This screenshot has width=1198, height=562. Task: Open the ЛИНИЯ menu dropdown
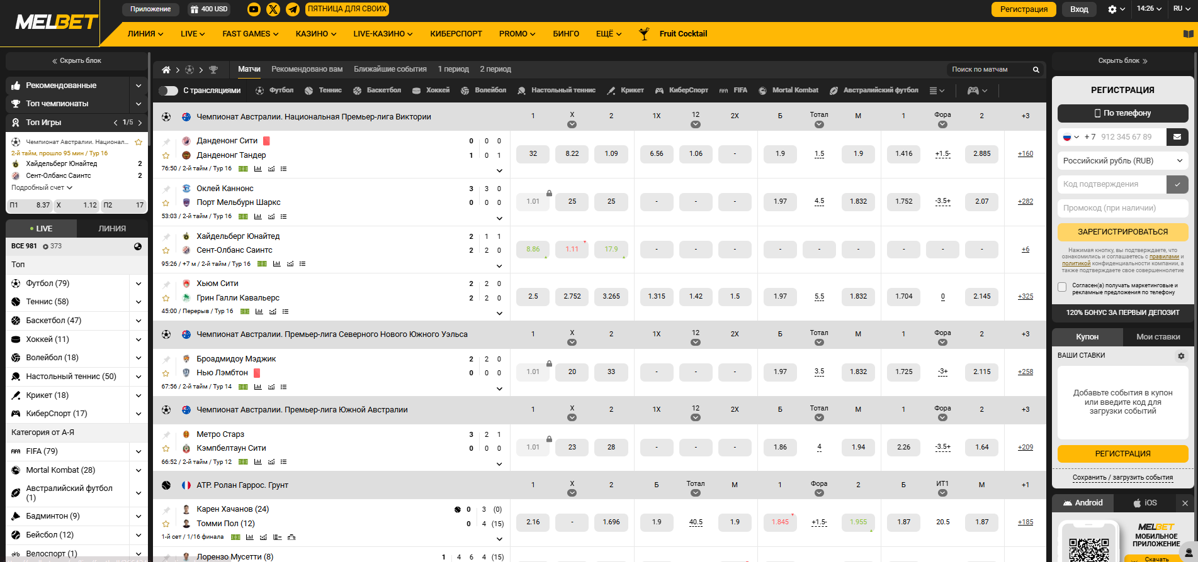coord(145,34)
